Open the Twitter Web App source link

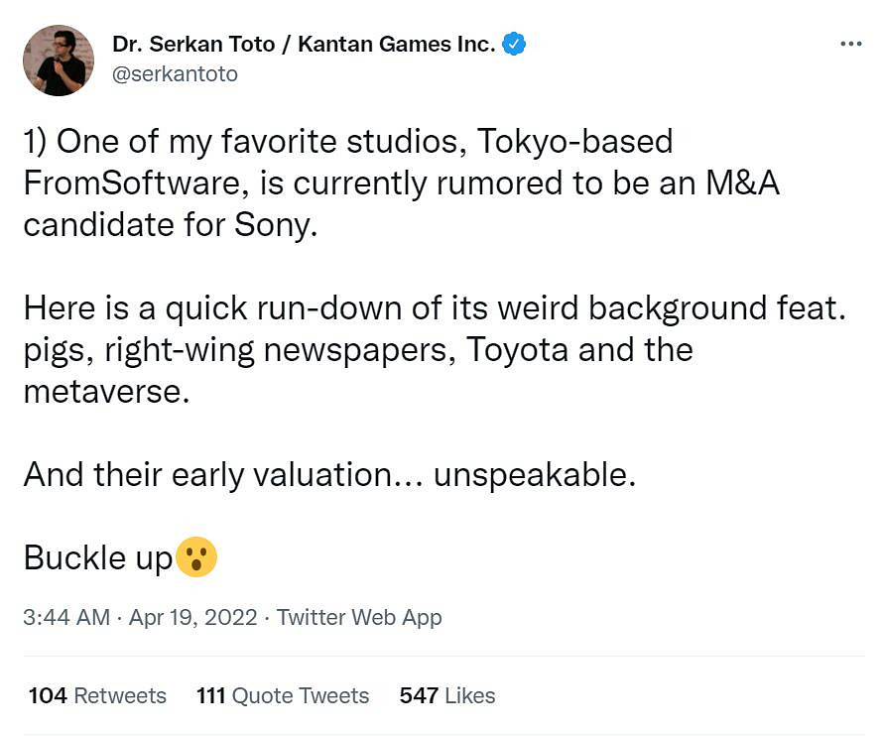pos(359,617)
